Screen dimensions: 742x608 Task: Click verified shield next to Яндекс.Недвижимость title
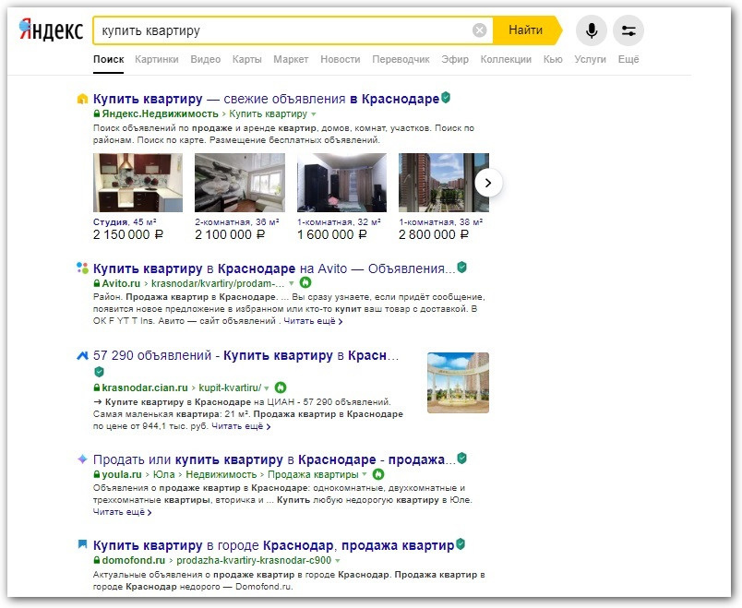[x=446, y=98]
